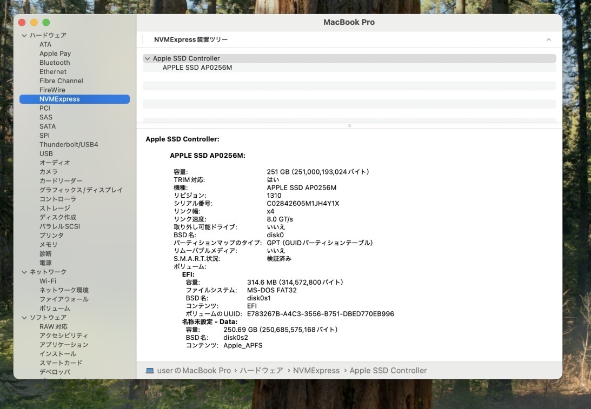Click the MS-DOS FAT32 file system value
Screen dimensions: 591x409
point(272,290)
